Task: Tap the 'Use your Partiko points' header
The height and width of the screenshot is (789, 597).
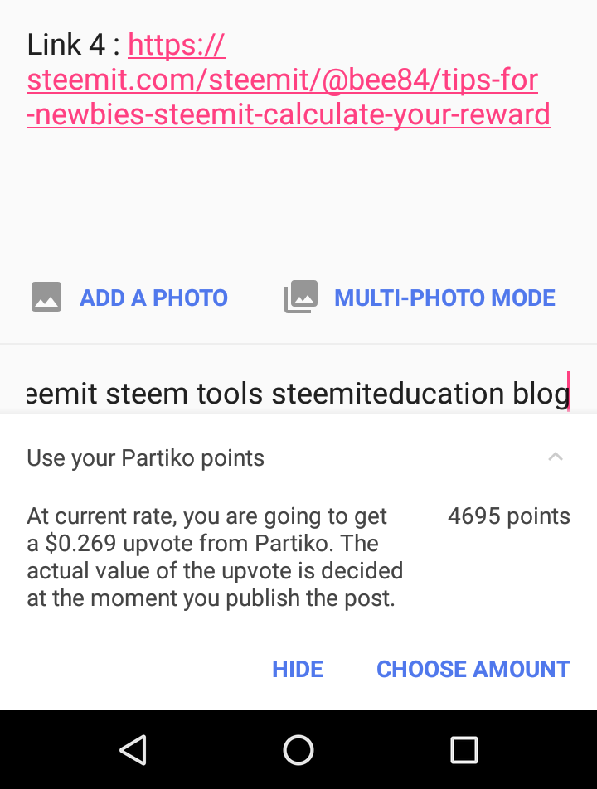Action: (146, 457)
